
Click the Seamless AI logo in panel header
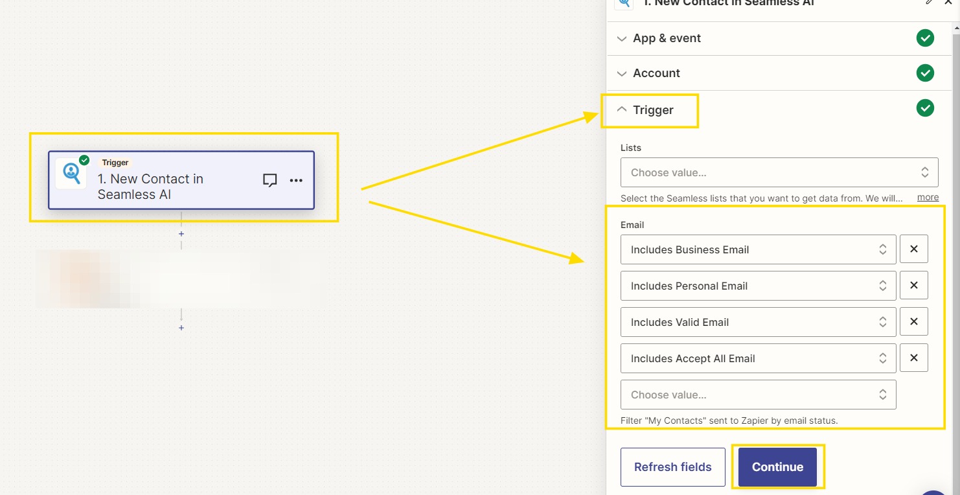(623, 3)
